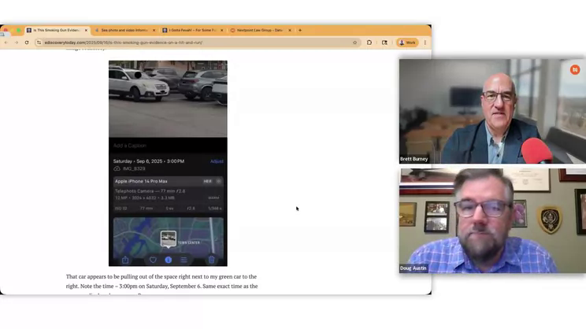The width and height of the screenshot is (586, 329).
Task: View site information icon in the address bar
Action: pyautogui.click(x=39, y=43)
